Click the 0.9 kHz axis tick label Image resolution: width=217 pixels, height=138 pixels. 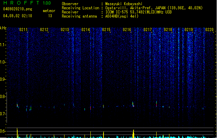point(3,79)
